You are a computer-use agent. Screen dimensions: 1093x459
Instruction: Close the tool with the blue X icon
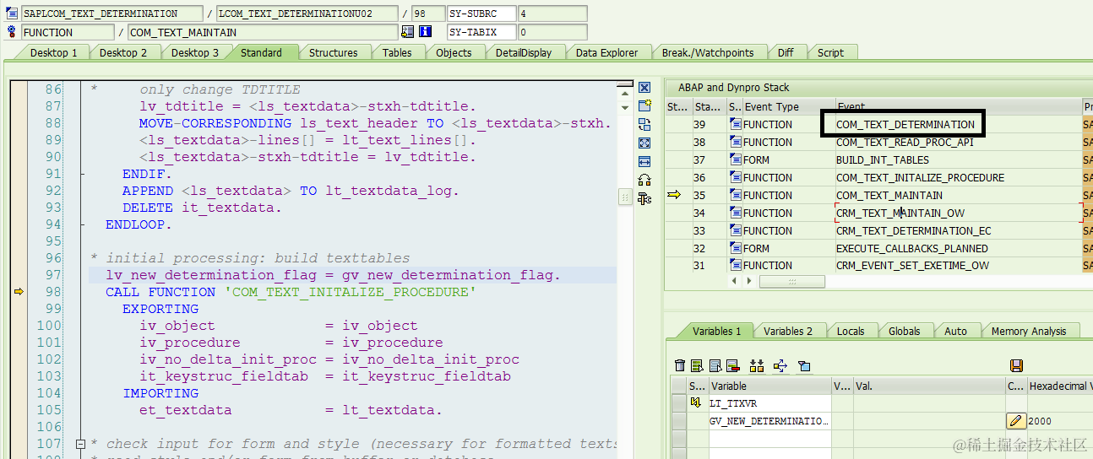point(644,88)
